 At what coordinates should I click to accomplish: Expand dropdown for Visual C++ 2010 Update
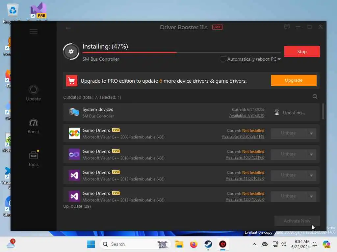311,154
